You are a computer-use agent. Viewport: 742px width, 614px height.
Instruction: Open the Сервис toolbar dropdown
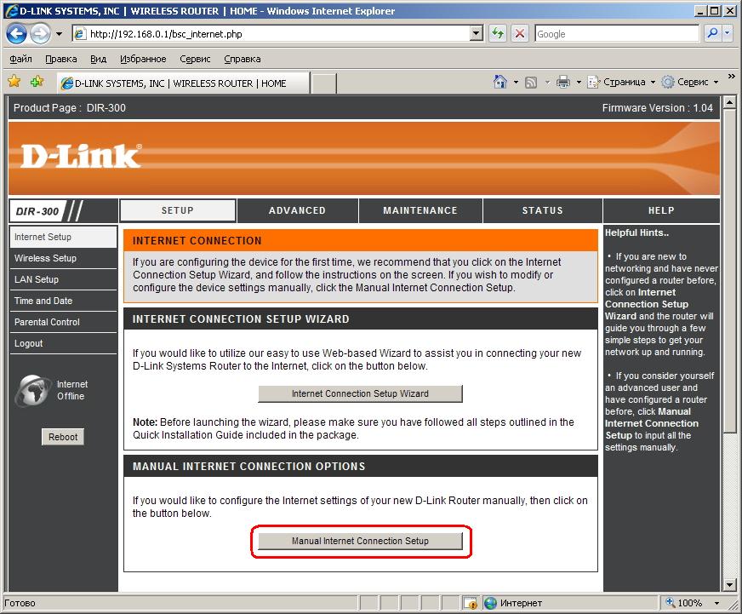point(690,82)
